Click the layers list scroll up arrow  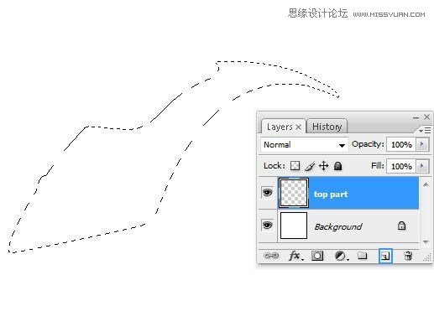426,184
